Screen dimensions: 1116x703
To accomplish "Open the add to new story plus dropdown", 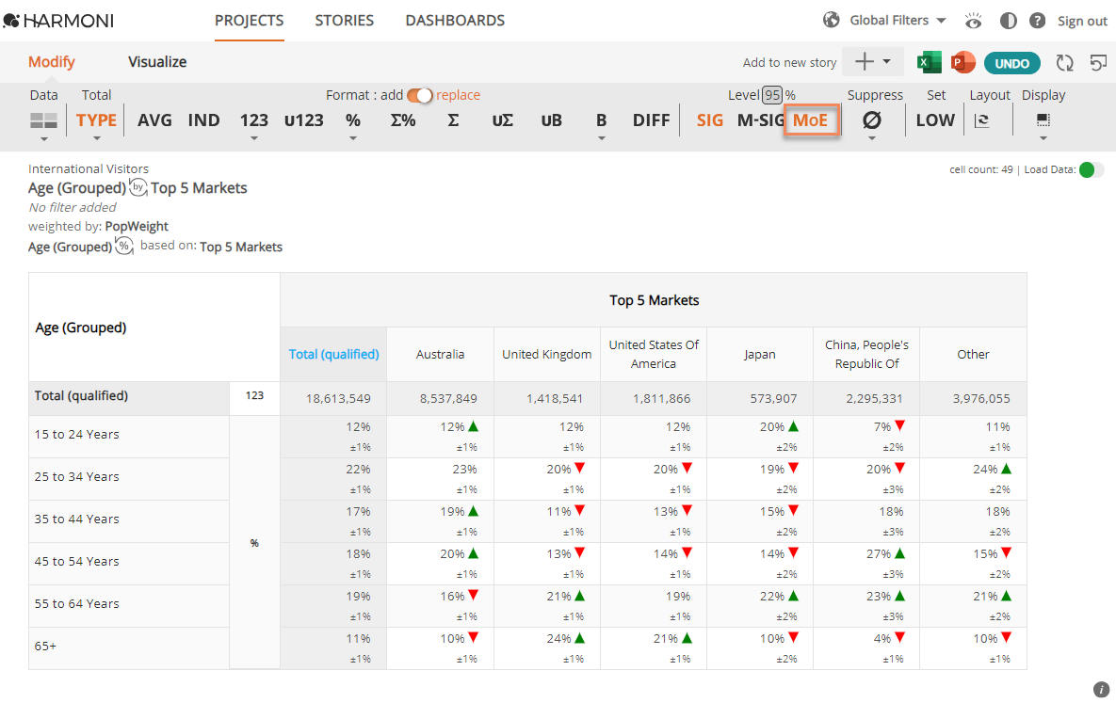I will click(x=873, y=62).
